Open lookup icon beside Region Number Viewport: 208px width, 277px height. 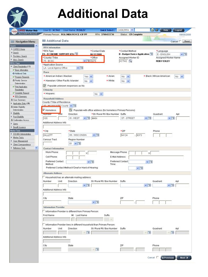click(x=79, y=143)
